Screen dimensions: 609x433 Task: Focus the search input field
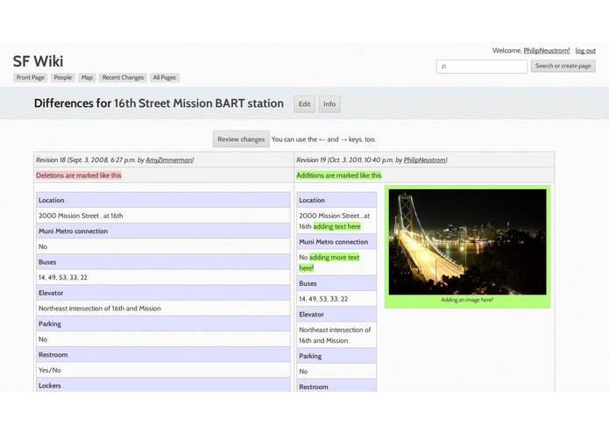482,67
